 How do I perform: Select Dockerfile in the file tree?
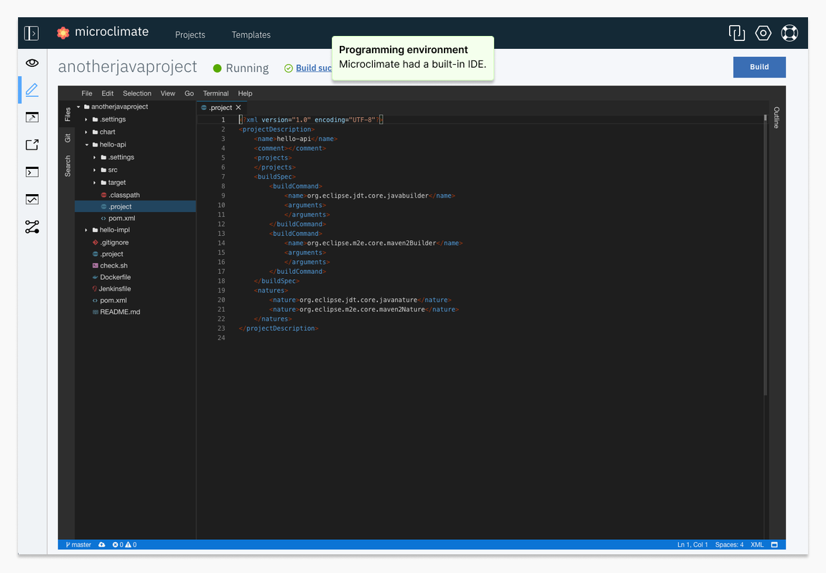click(115, 278)
